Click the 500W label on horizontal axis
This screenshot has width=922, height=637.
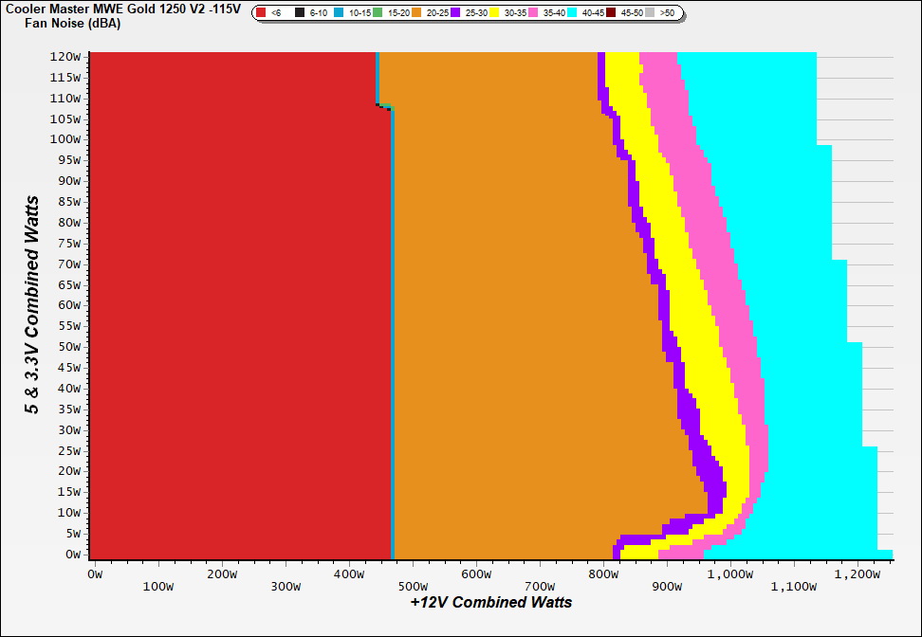click(x=412, y=573)
